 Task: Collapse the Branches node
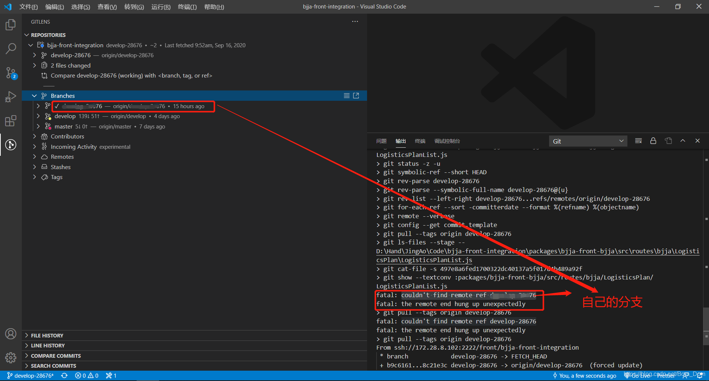pos(34,96)
